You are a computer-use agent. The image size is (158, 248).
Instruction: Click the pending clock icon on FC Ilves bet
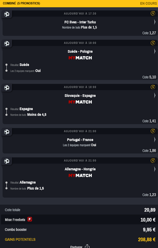[153, 14]
